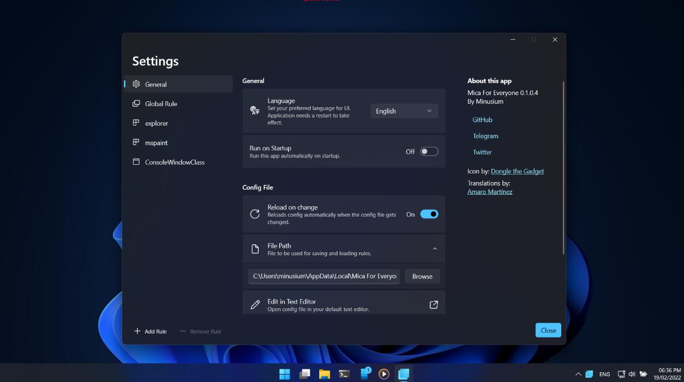
Task: Click the version text "Mica For Everyone 0.1.0.4"
Action: 502,93
